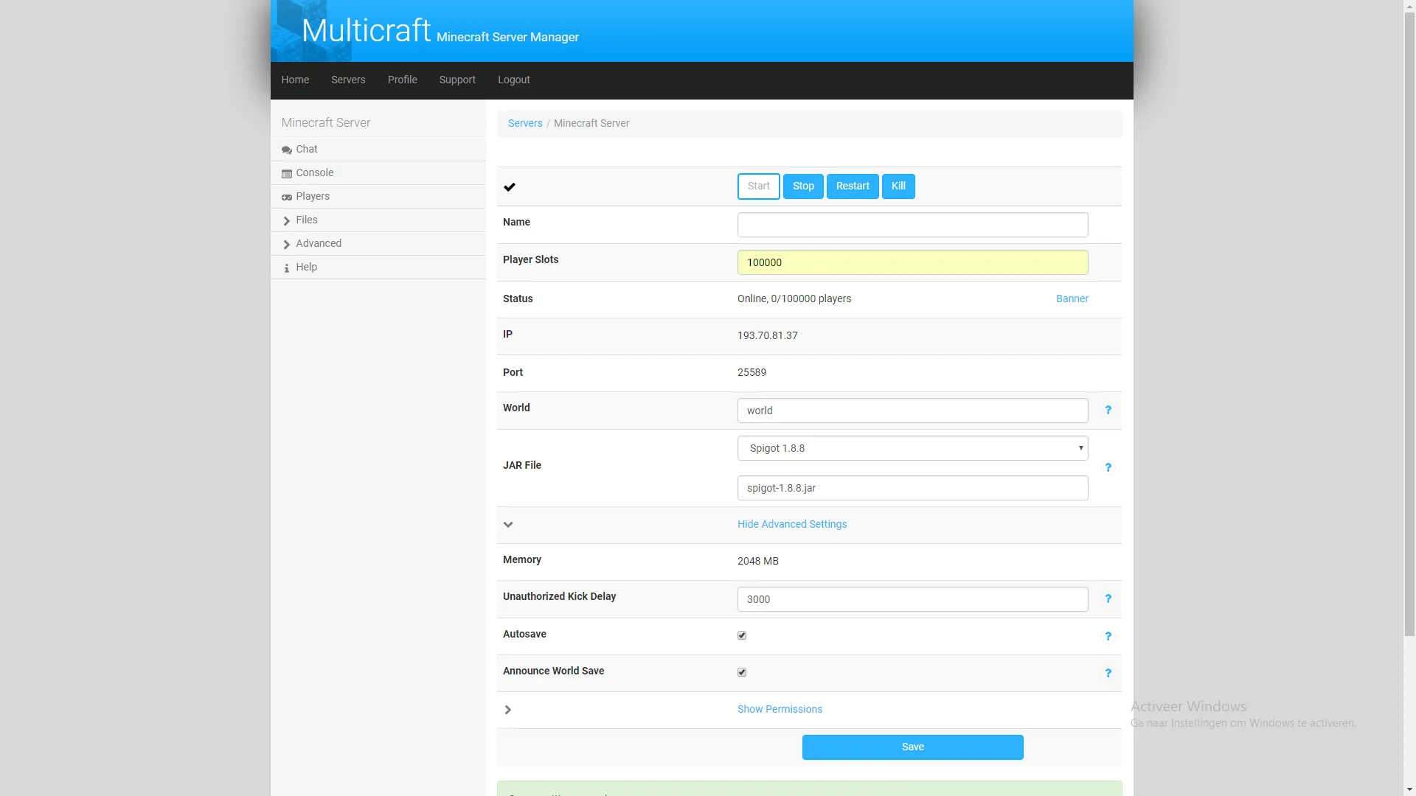The image size is (1416, 796).
Task: Open the Profile menu item
Action: pyautogui.click(x=402, y=80)
